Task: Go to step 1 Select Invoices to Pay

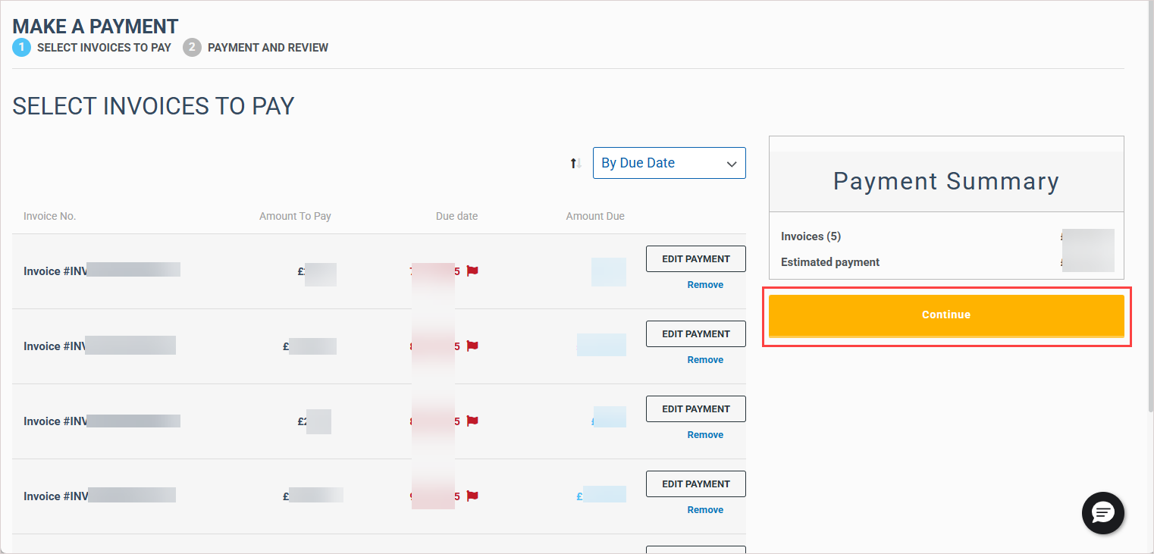Action: [x=92, y=48]
